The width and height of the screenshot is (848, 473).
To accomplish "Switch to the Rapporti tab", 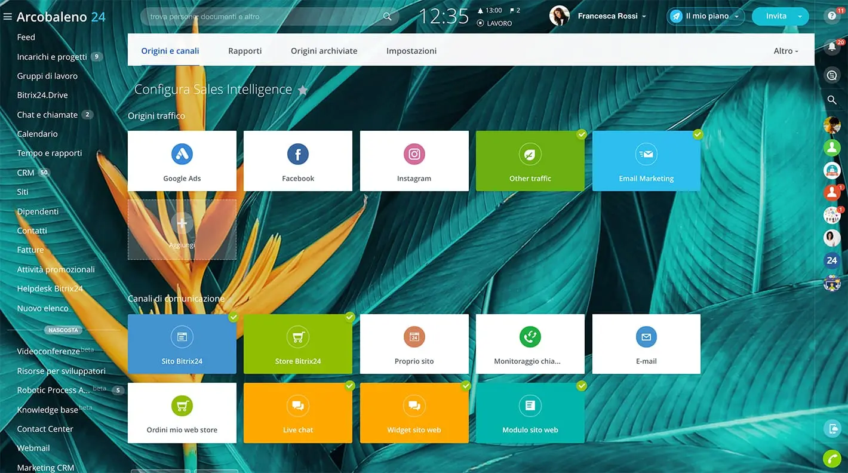I will point(245,51).
